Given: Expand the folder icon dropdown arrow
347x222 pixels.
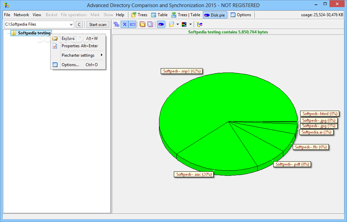Looking at the screenshot, I should 178,24.
